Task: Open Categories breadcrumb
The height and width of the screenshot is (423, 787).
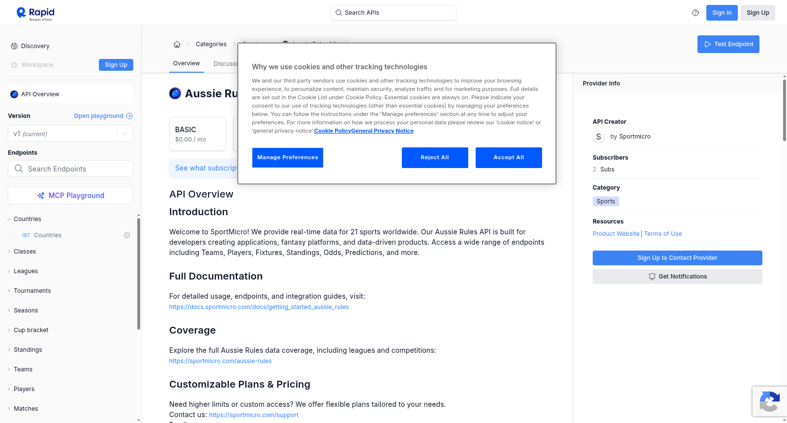Action: click(x=211, y=44)
